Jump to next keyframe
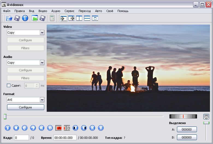Image resolution: width=213 pixels, height=144 pixels. (50, 128)
